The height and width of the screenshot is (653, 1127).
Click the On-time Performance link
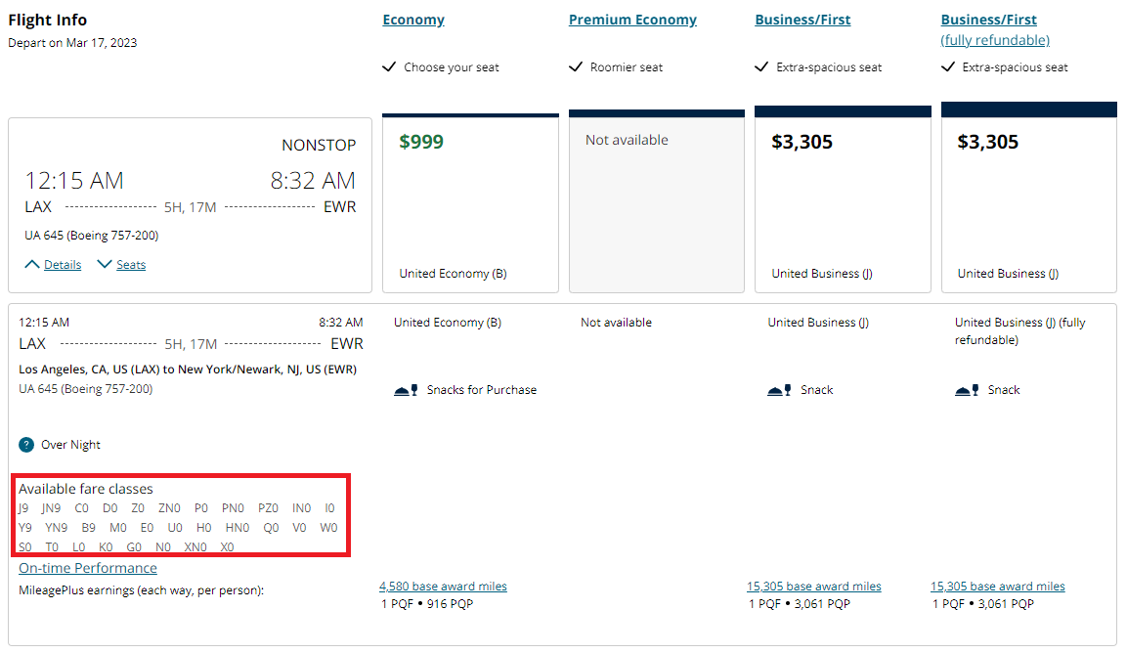tap(87, 567)
